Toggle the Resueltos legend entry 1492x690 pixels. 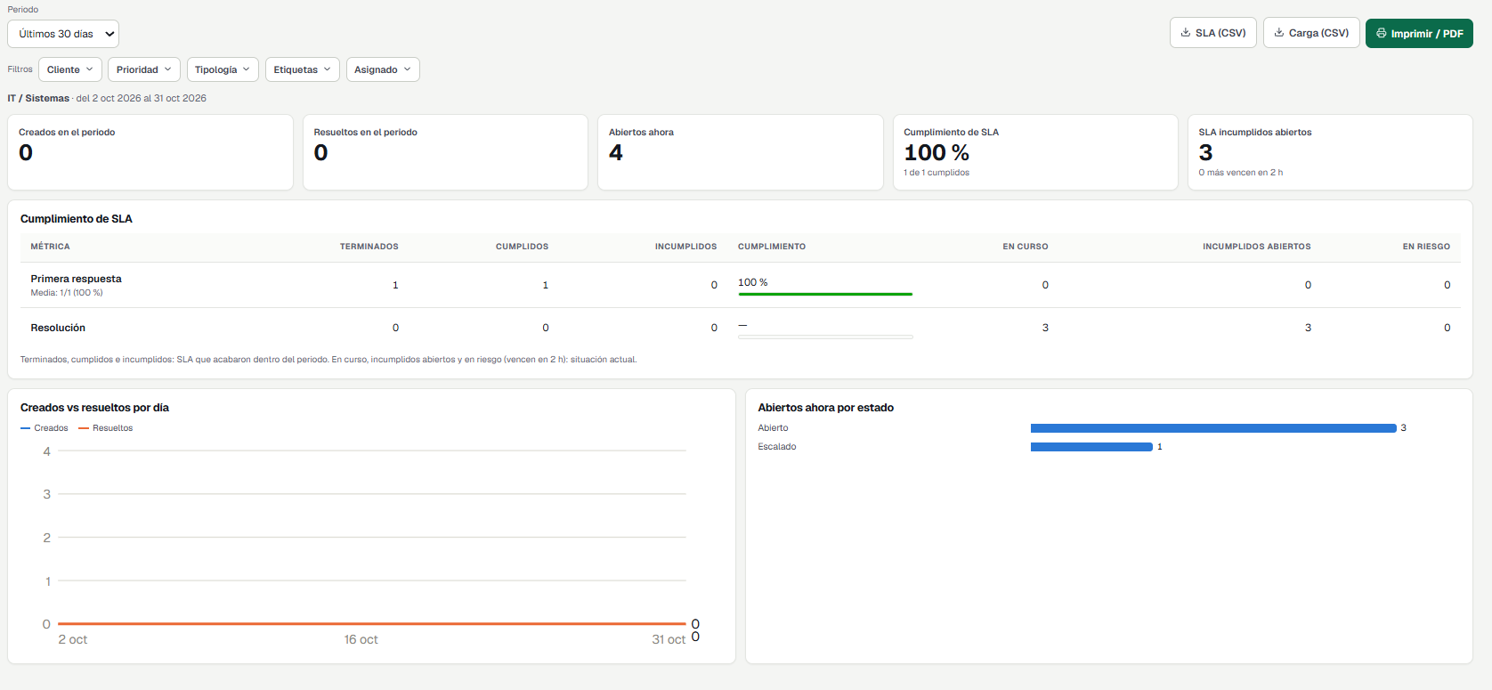click(x=106, y=428)
